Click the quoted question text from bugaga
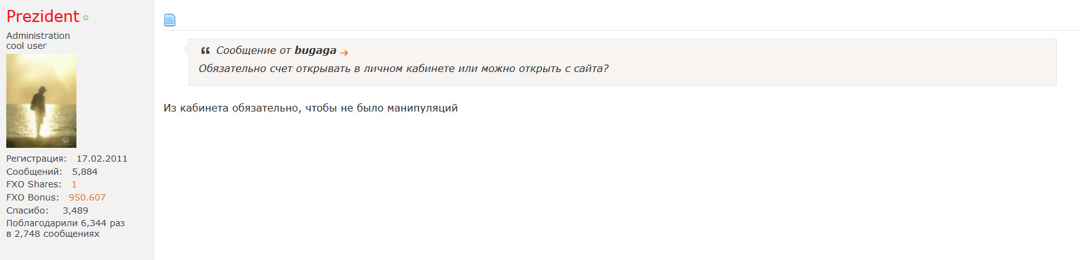 (403, 69)
